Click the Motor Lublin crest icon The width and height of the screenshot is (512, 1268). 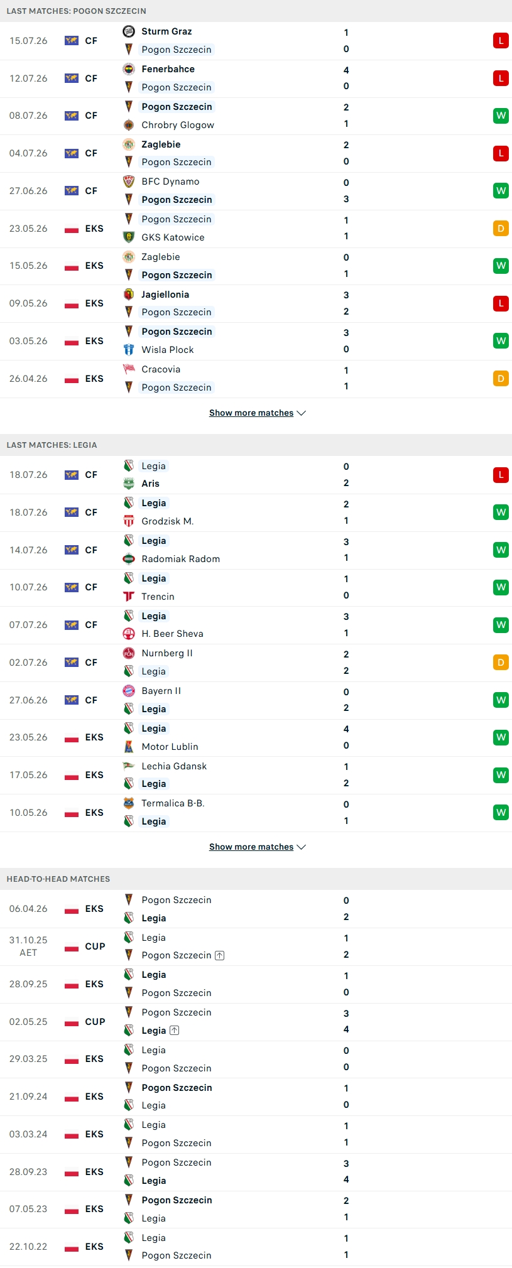pos(129,747)
